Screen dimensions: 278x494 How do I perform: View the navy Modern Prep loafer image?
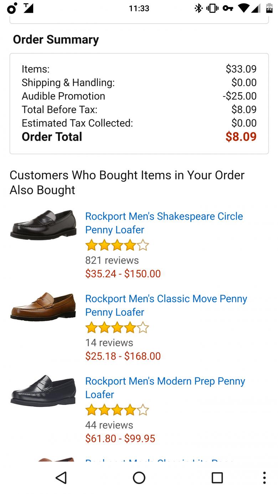(43, 390)
